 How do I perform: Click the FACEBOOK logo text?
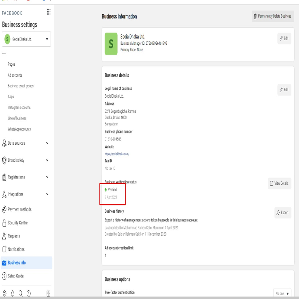12,13
